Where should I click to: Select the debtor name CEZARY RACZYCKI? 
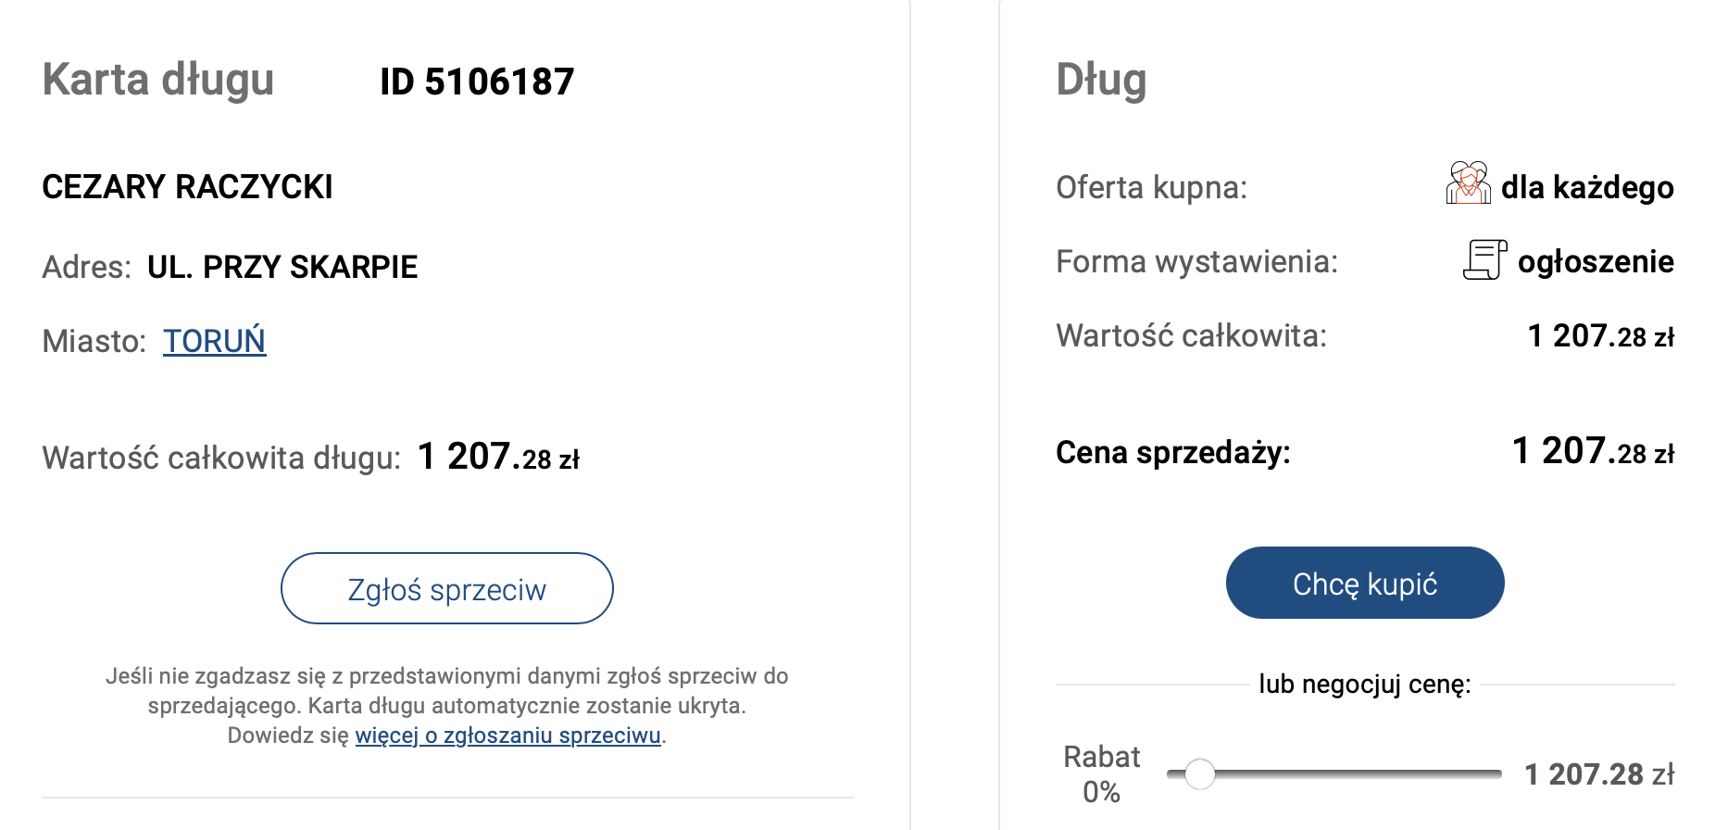(187, 187)
